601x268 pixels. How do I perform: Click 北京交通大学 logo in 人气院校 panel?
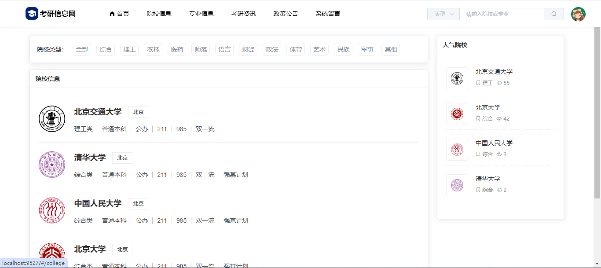tap(457, 78)
